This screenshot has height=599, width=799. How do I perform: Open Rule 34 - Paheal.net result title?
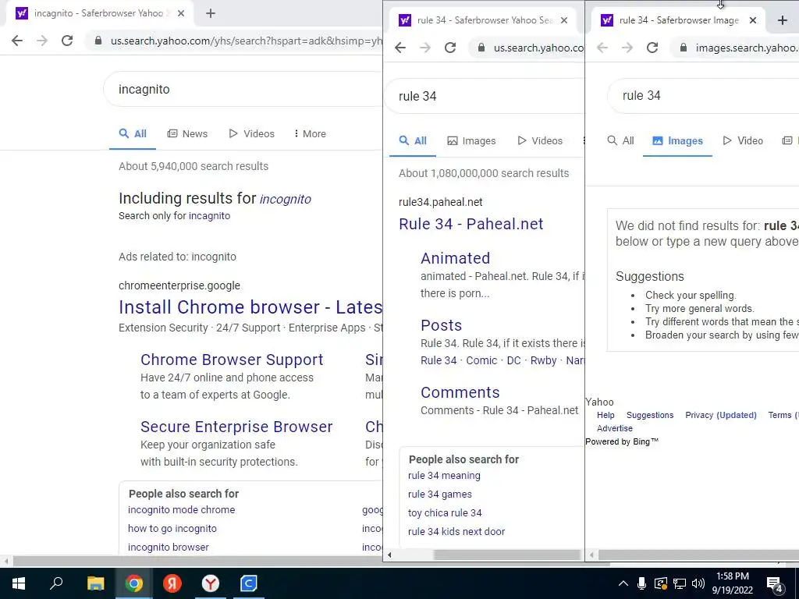471,224
